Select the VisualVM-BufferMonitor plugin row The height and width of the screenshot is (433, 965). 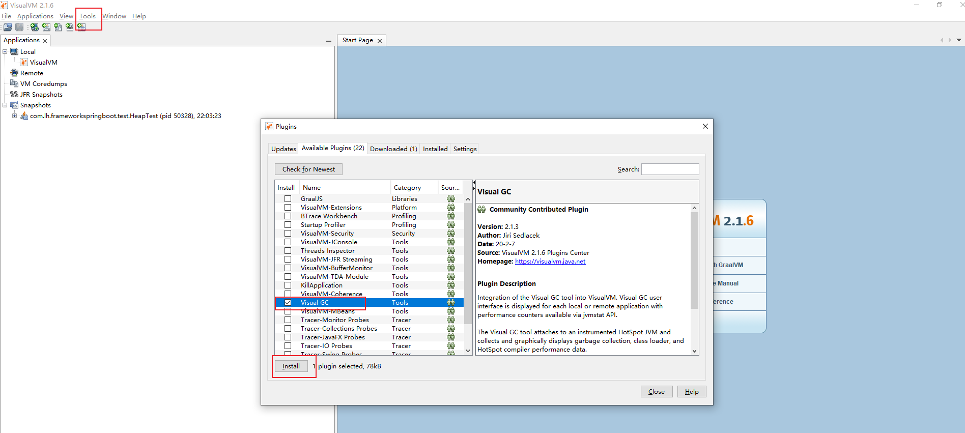click(x=369, y=268)
